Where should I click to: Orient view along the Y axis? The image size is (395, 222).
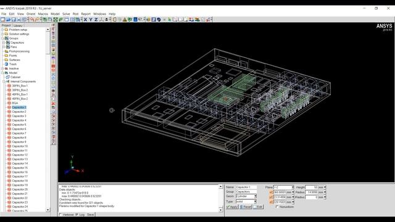[x=91, y=19]
